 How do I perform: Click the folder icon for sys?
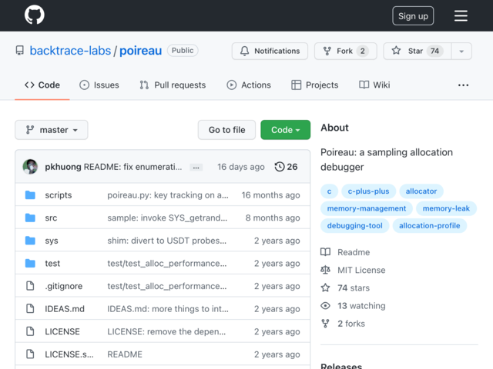click(x=30, y=241)
